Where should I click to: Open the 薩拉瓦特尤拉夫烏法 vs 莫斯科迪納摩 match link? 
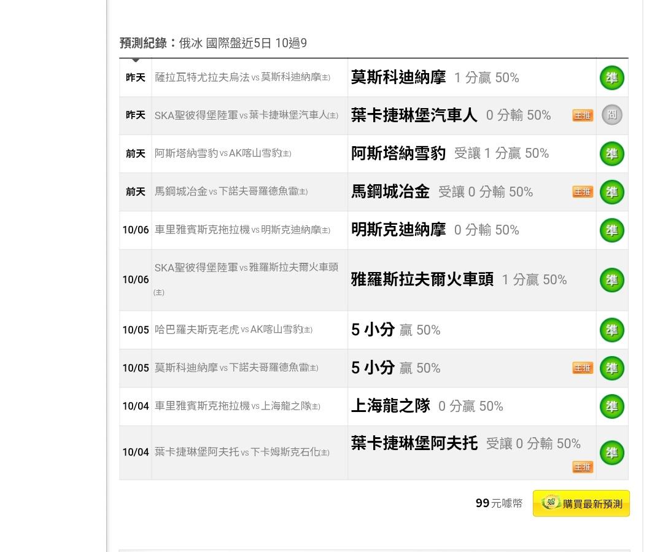242,77
